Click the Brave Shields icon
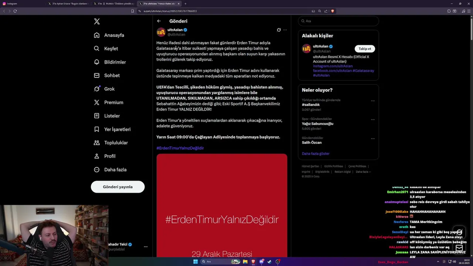 click(333, 11)
